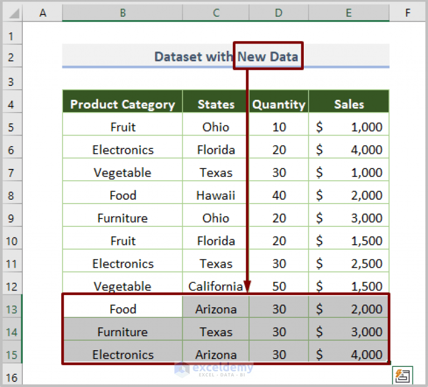
Task: Click the 'Sales' header cell
Action: (349, 101)
